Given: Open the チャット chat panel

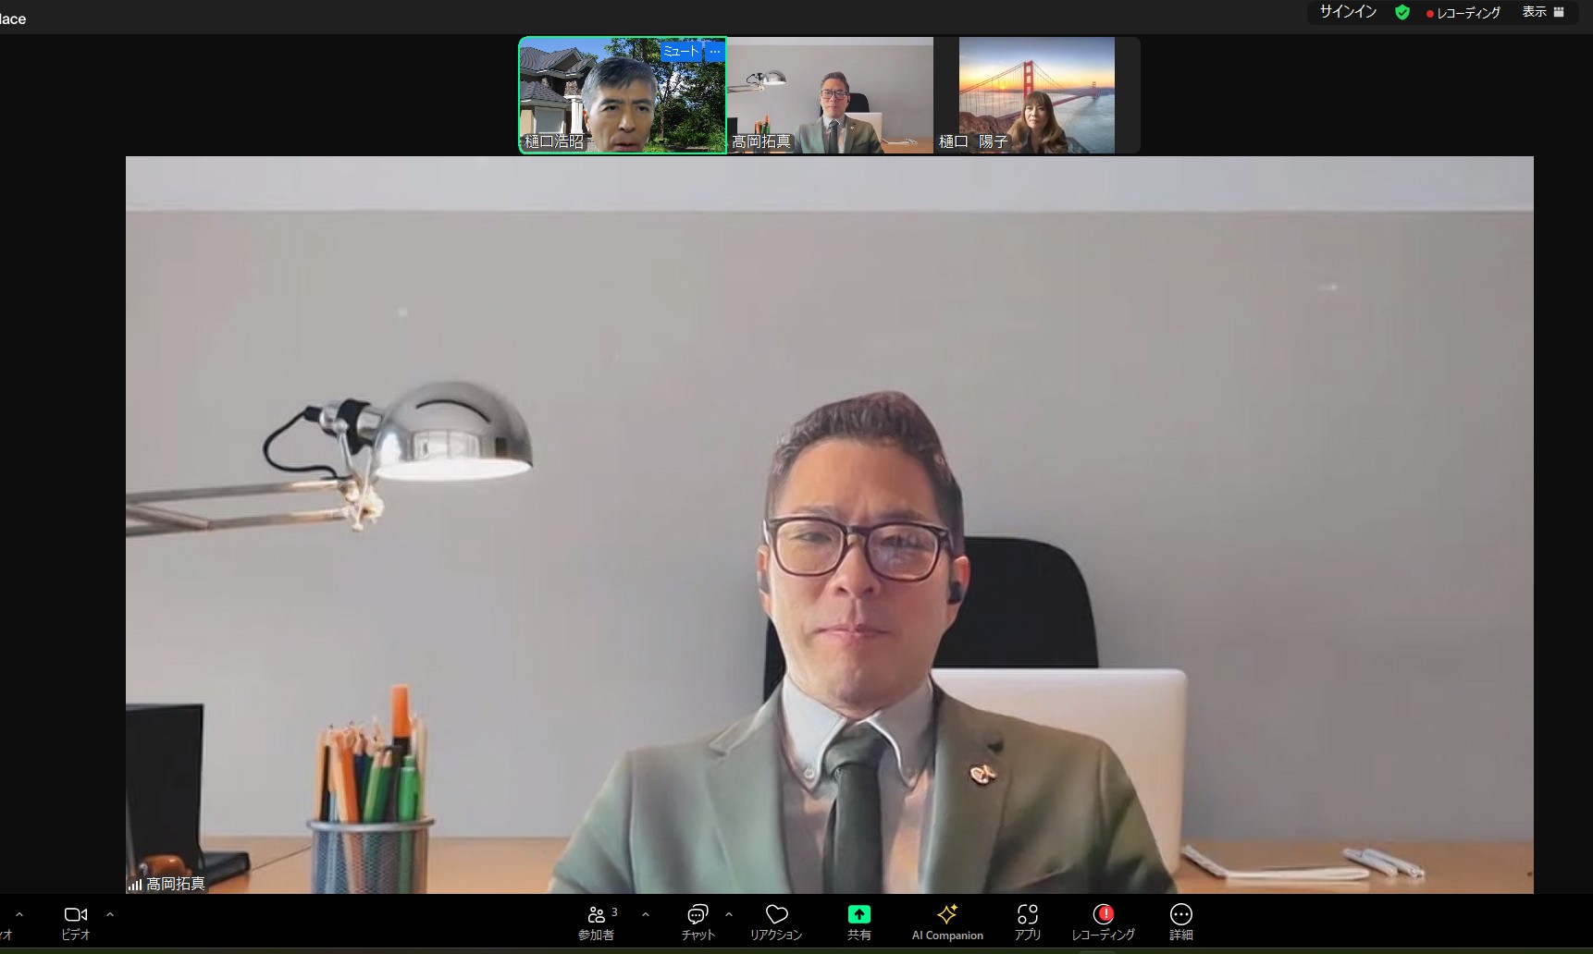Looking at the screenshot, I should (698, 922).
